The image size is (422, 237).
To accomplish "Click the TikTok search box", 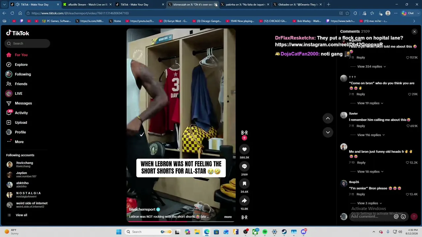I will click(27, 43).
